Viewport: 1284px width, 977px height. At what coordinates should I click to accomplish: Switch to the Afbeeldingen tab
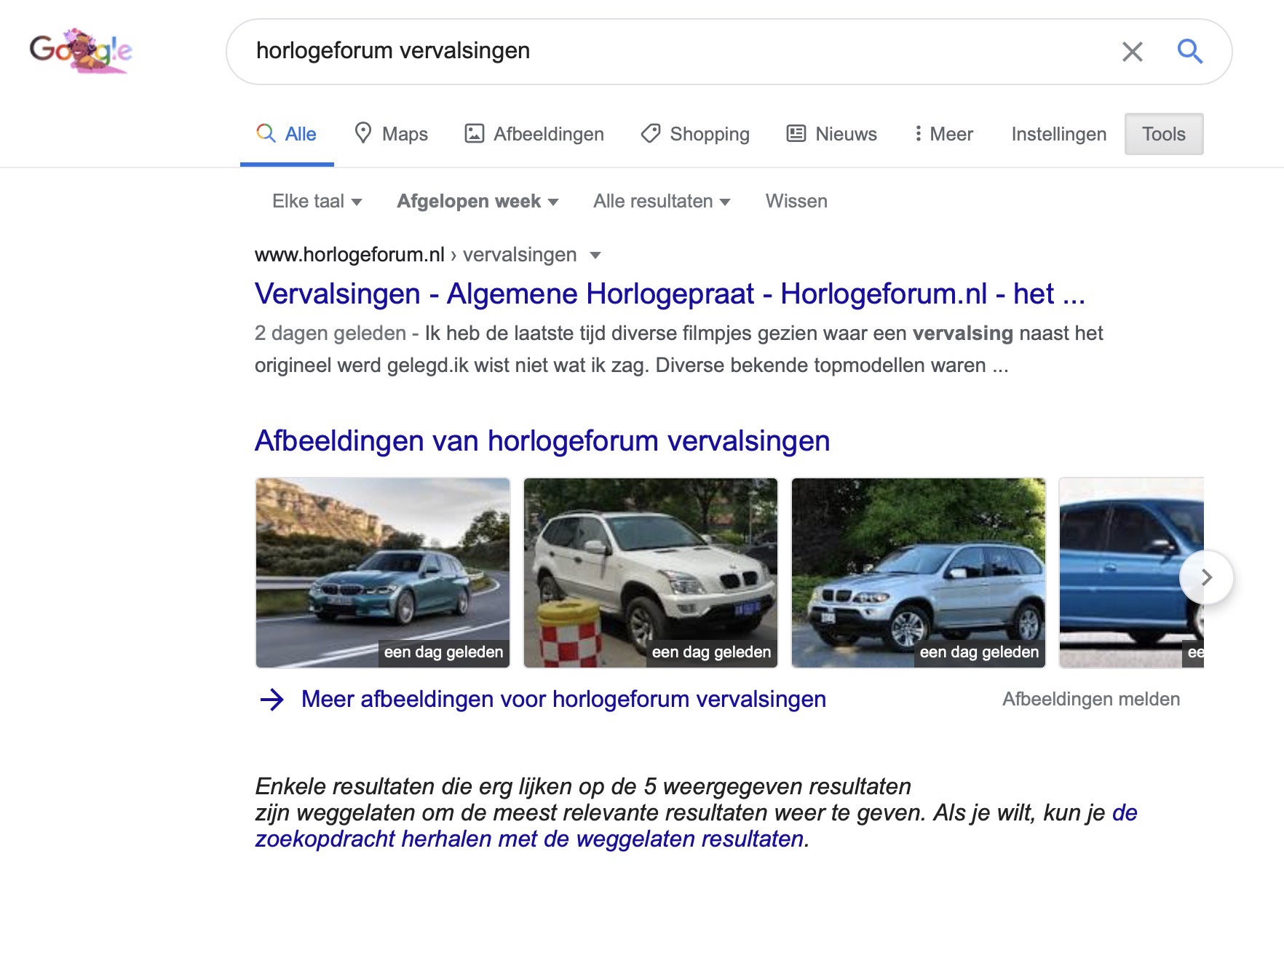(x=534, y=134)
